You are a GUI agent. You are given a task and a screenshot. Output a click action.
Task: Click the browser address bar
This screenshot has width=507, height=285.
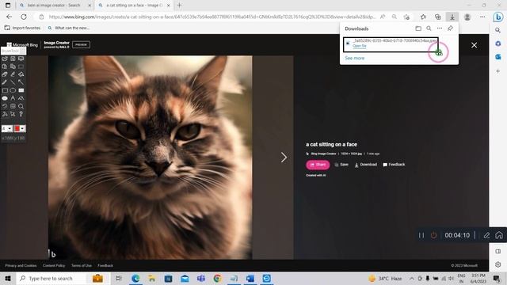[x=212, y=17]
